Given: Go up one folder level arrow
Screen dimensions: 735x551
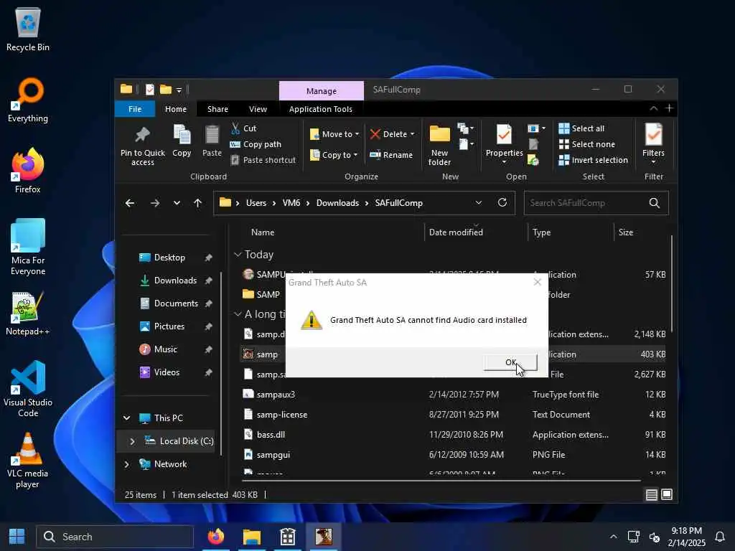Looking at the screenshot, I should coord(198,203).
